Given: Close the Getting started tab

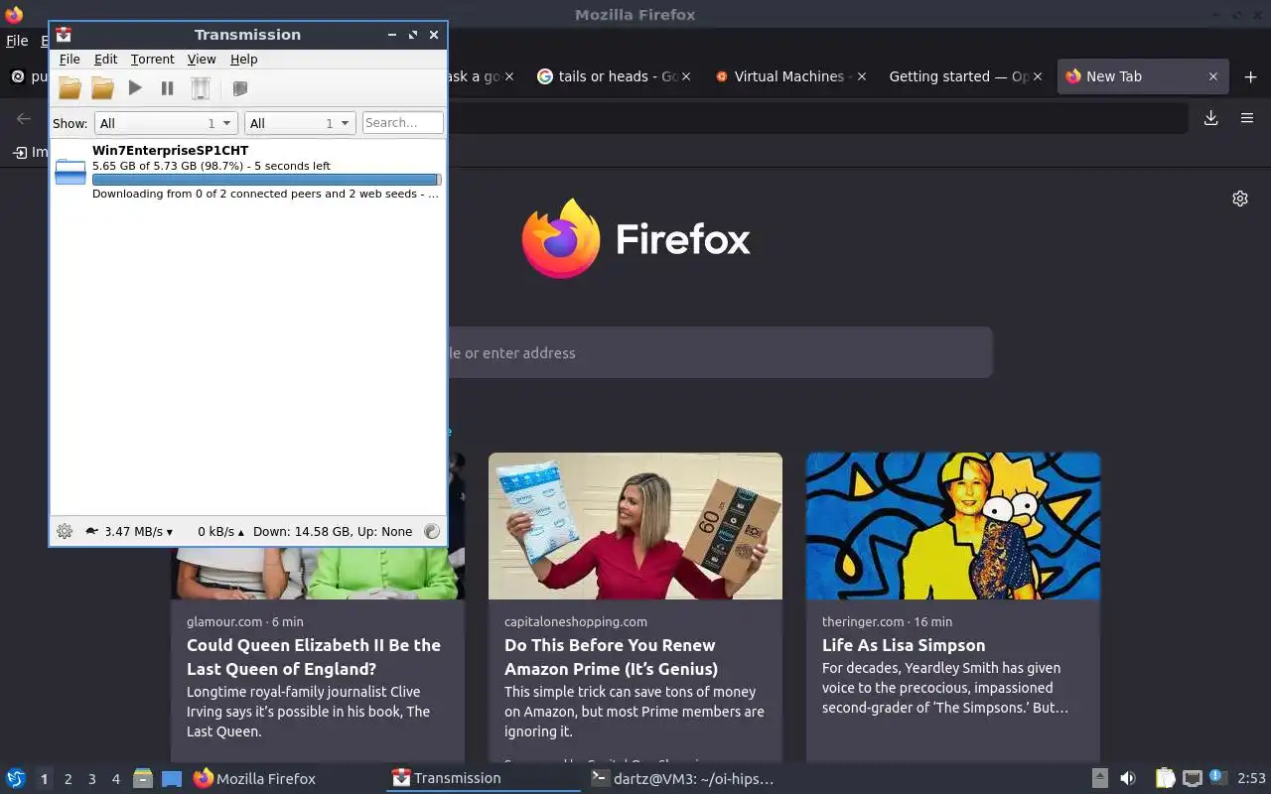Looking at the screenshot, I should click(1040, 76).
